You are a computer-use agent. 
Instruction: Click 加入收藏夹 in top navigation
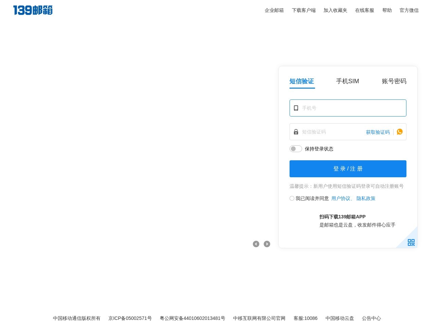pyautogui.click(x=335, y=10)
